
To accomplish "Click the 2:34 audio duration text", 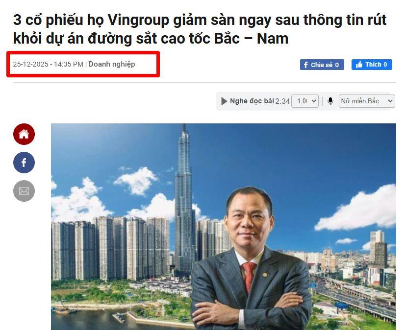I will pos(282,101).
